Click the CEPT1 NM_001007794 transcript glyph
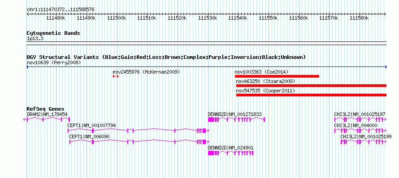399x178 pixels. [x=139, y=130]
